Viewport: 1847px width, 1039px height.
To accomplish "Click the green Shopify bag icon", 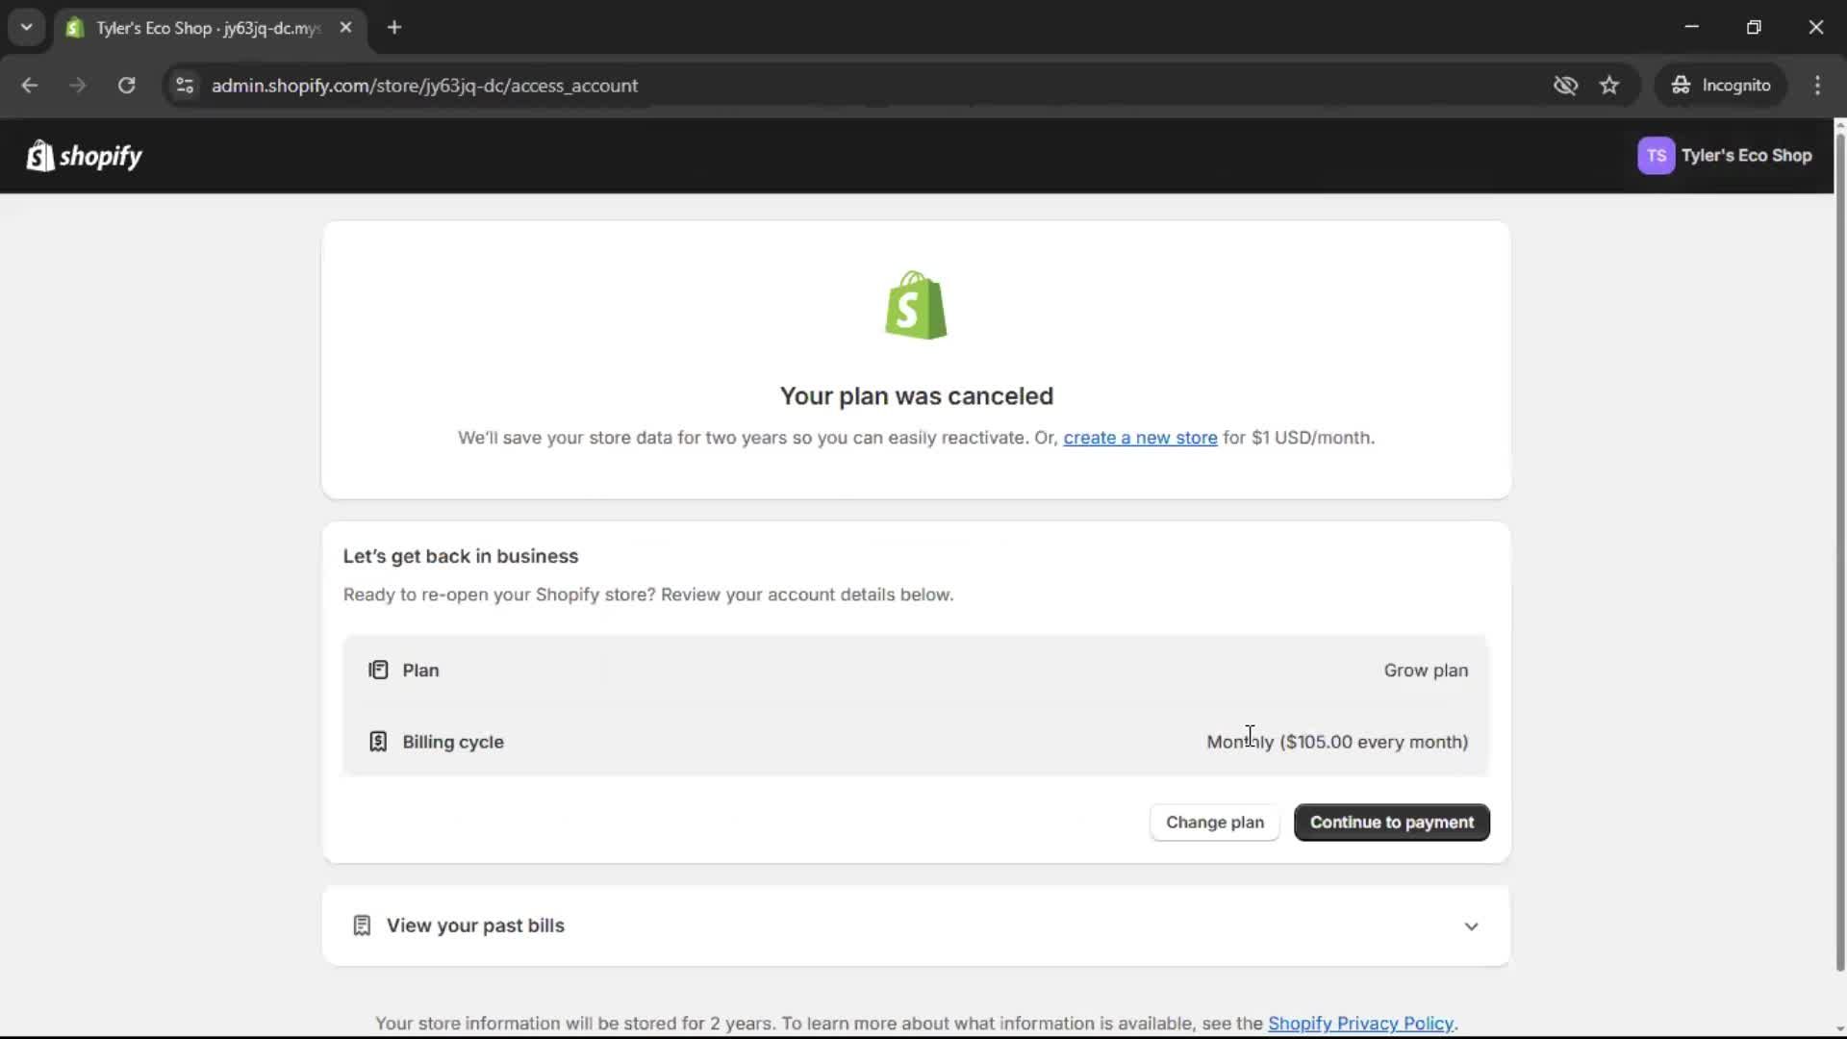I will tap(916, 305).
